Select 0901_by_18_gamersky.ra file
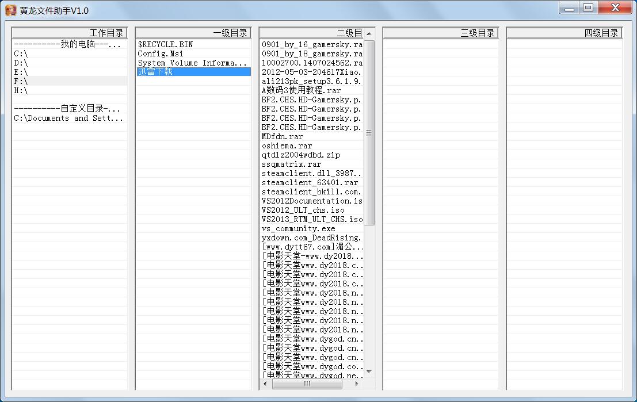Viewport: 637px width, 402px height. pyautogui.click(x=311, y=53)
